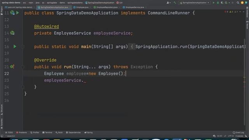Click the implements-method gutter icon on line 21
The height and width of the screenshot is (140, 249).
coord(12,66)
